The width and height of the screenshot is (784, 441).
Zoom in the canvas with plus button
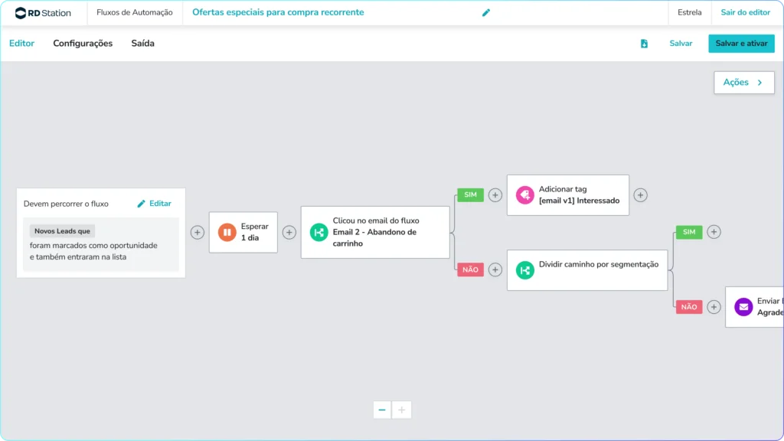coord(401,410)
